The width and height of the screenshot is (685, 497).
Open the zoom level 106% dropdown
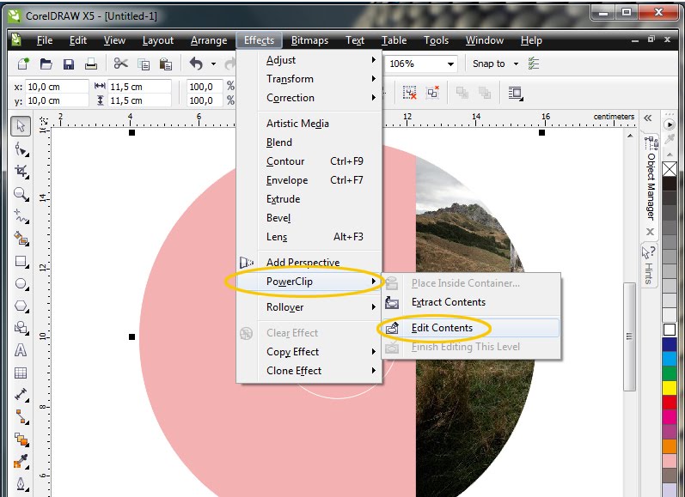pos(450,64)
